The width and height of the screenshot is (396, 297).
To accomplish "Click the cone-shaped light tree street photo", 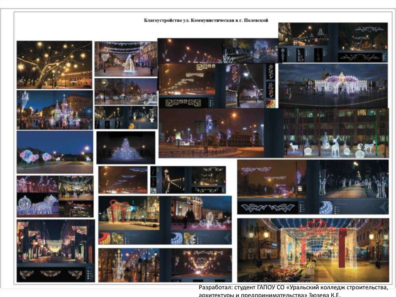I will click(x=126, y=59).
